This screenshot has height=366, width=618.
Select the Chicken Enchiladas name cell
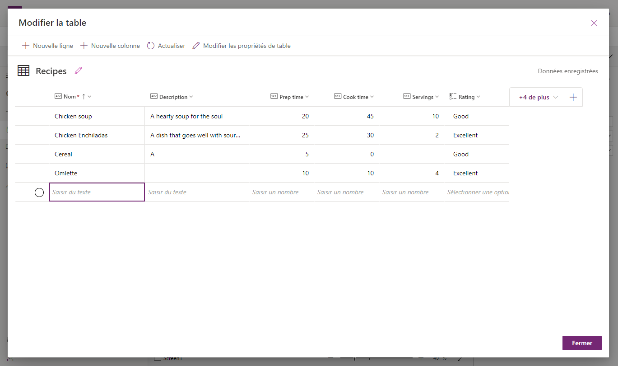point(97,135)
